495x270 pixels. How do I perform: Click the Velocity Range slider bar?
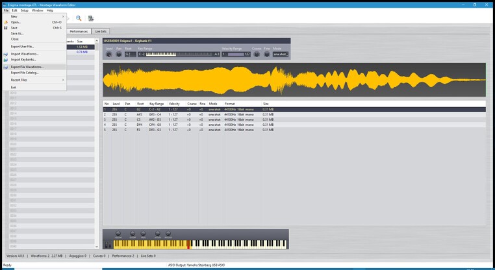237,55
